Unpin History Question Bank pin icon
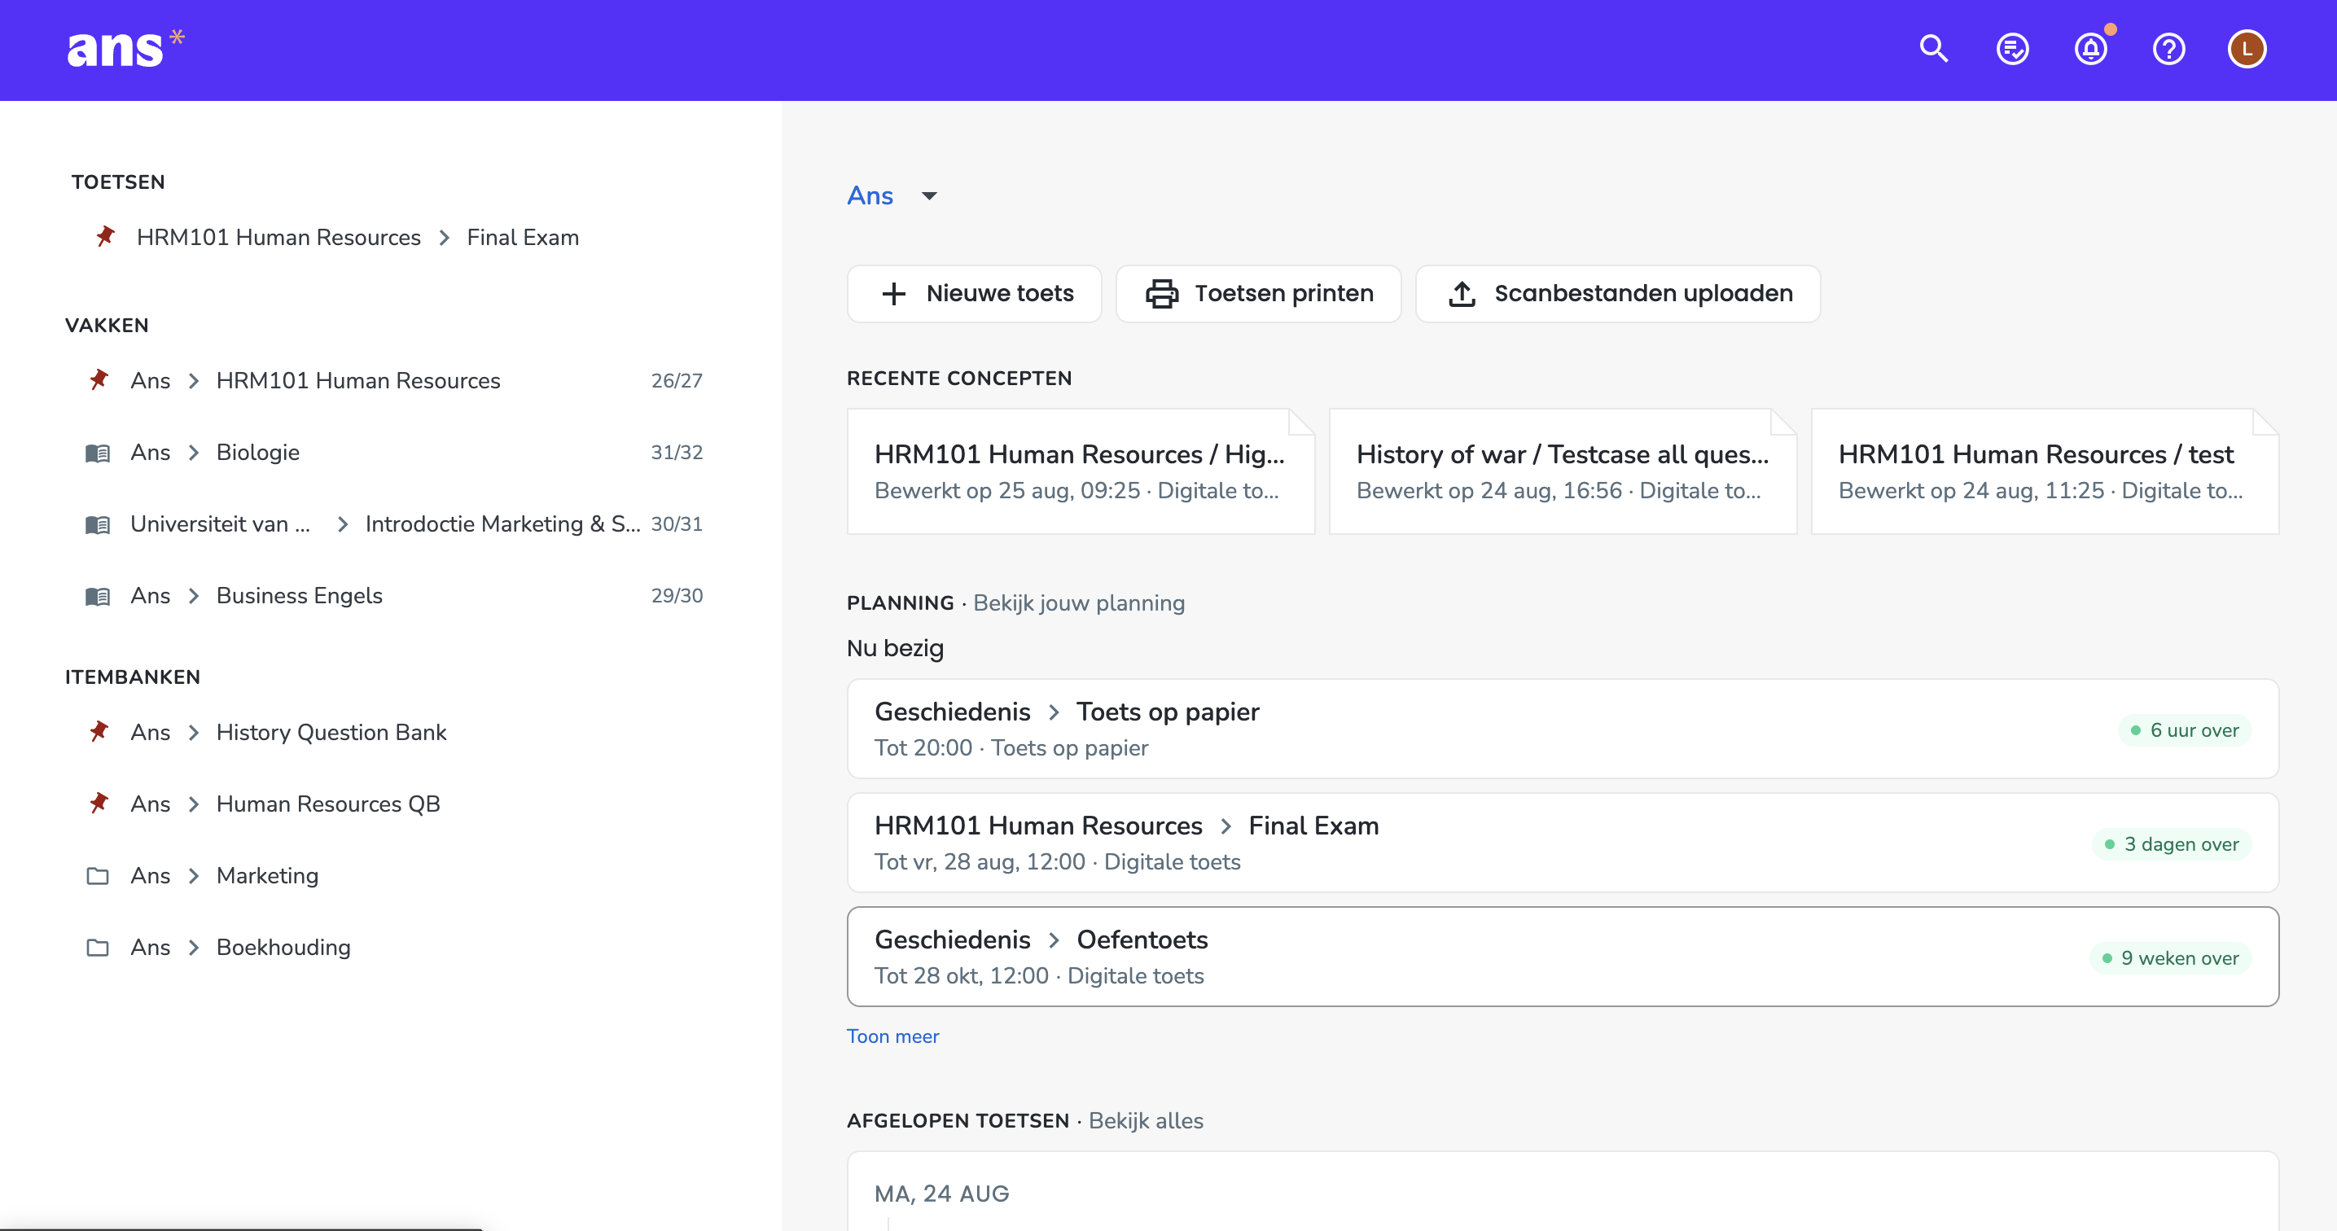Image resolution: width=2337 pixels, height=1231 pixels. pyautogui.click(x=99, y=732)
